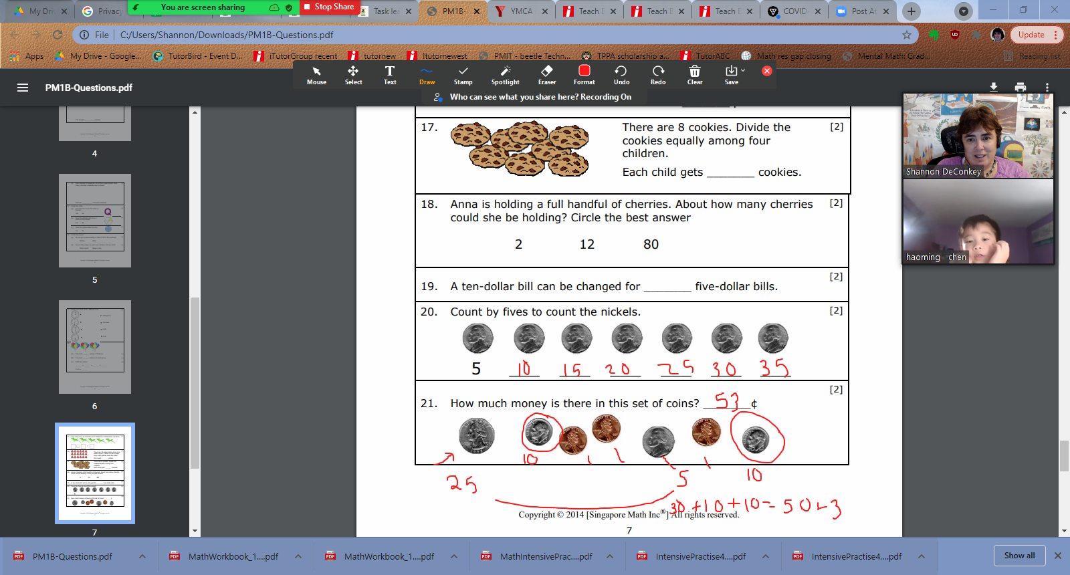Expand last IntensivePractise4 download options
This screenshot has width=1070, height=575.
pos(922,556)
